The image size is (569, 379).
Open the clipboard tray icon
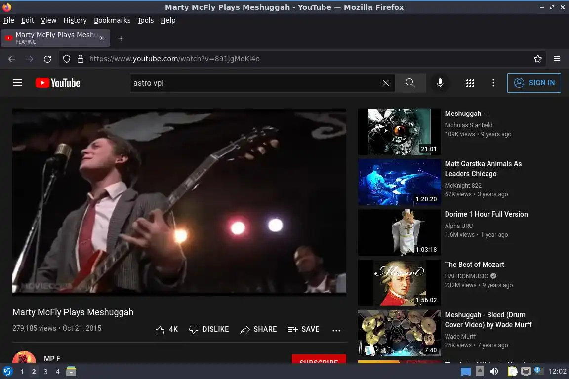512,372
